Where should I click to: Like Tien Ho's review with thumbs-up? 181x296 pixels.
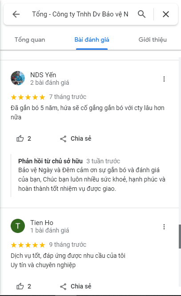20,286
